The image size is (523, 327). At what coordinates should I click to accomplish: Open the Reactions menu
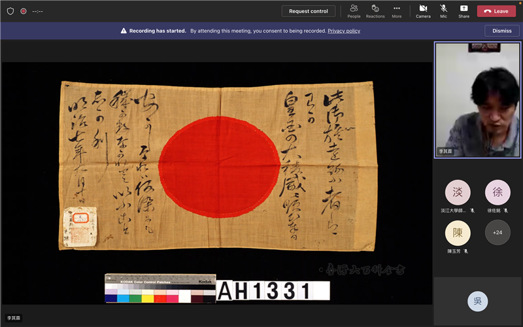(x=375, y=10)
